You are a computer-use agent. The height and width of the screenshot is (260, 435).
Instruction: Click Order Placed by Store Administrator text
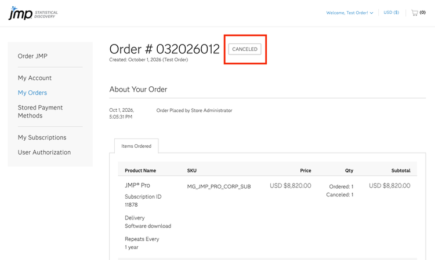(x=194, y=111)
